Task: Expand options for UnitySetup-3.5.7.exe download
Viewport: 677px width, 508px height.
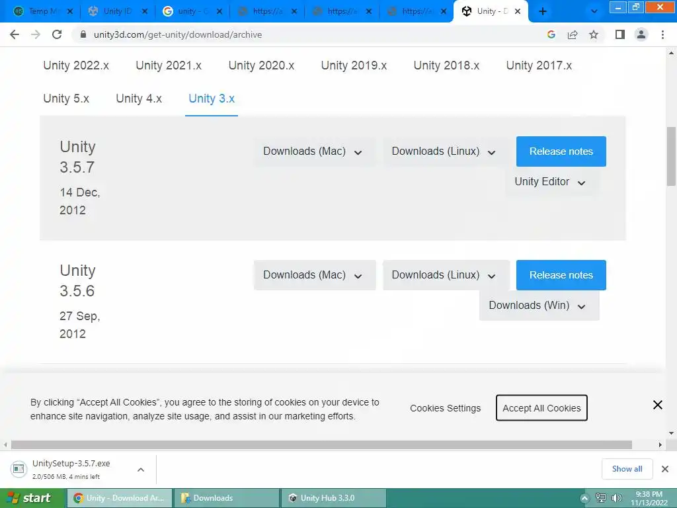Action: pyautogui.click(x=141, y=470)
